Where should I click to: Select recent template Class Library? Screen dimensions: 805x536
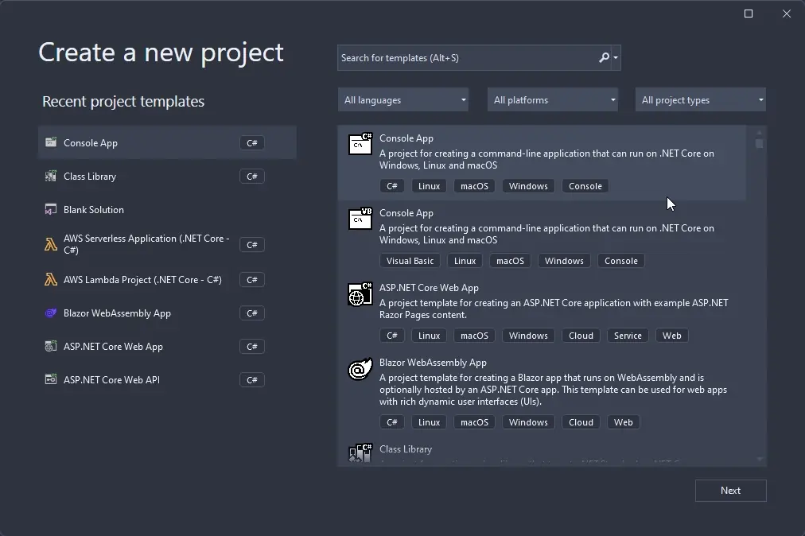(167, 176)
